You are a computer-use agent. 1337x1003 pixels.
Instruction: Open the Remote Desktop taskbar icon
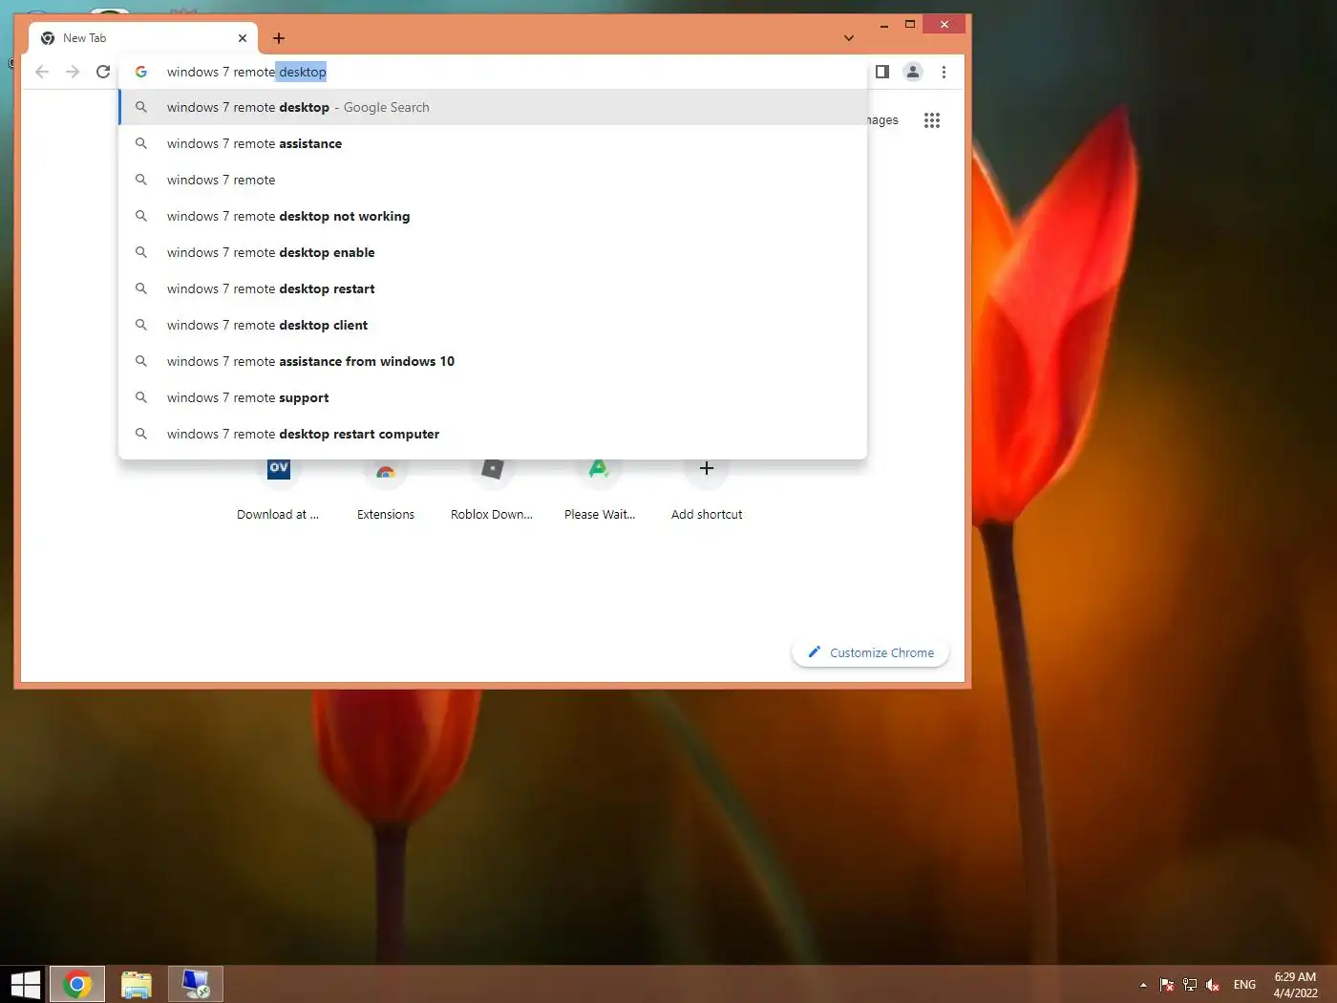click(x=196, y=984)
